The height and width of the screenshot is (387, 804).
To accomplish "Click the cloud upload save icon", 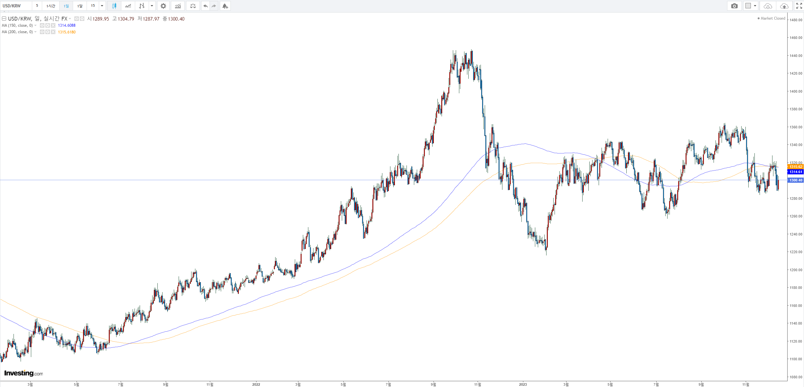I will [784, 6].
